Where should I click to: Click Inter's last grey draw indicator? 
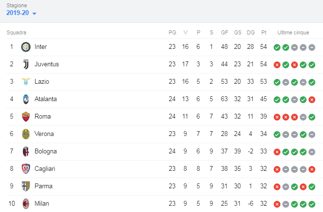click(312, 47)
